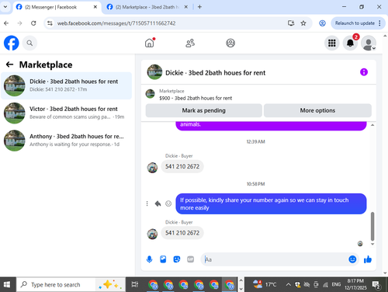Open the Friends icon in top navigation
Screen dimensions: 388x292
click(x=190, y=43)
